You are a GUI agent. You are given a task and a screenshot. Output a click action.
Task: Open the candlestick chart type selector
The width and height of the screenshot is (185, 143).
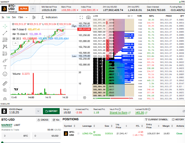click(x=34, y=17)
